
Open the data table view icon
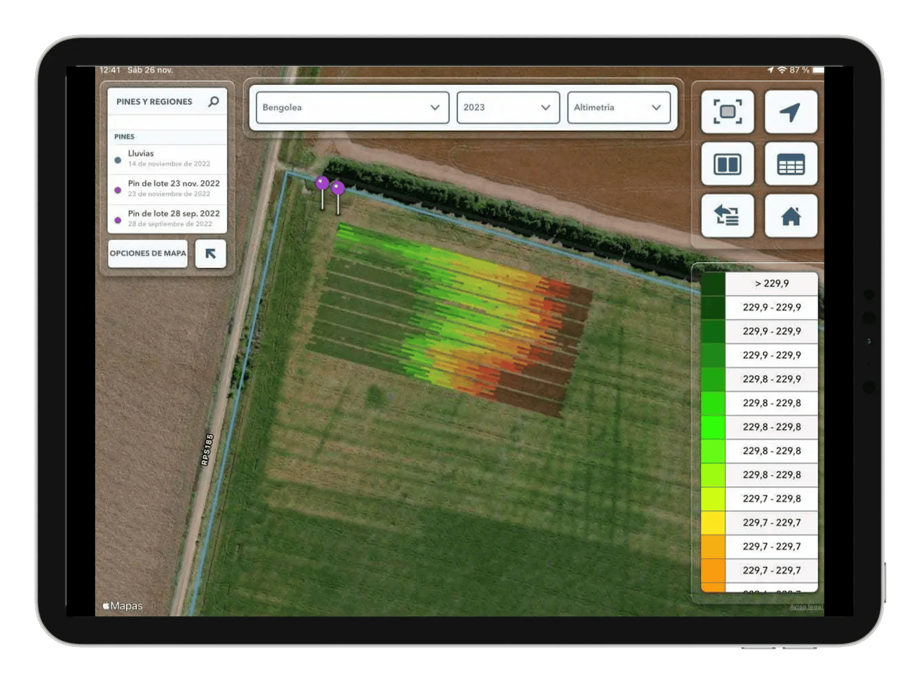791,164
